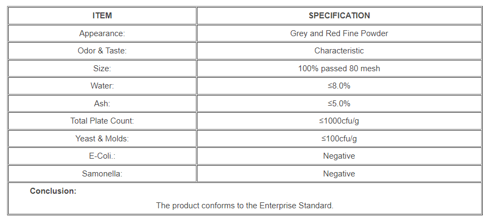Click the Grey and Red Fine Powder cell
The width and height of the screenshot is (486, 218).
pyautogui.click(x=339, y=33)
